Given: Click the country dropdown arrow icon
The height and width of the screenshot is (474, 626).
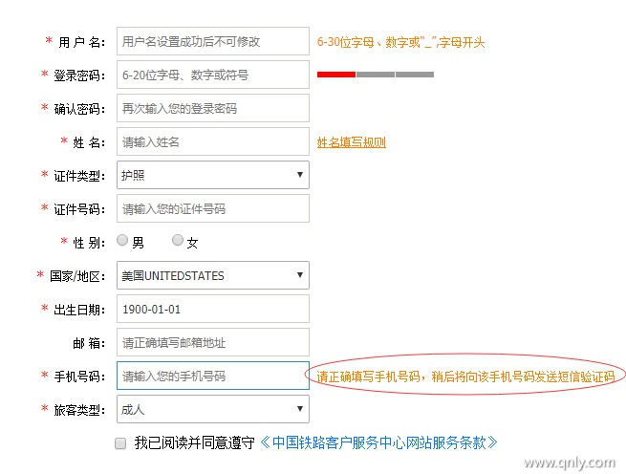Looking at the screenshot, I should pos(299,275).
